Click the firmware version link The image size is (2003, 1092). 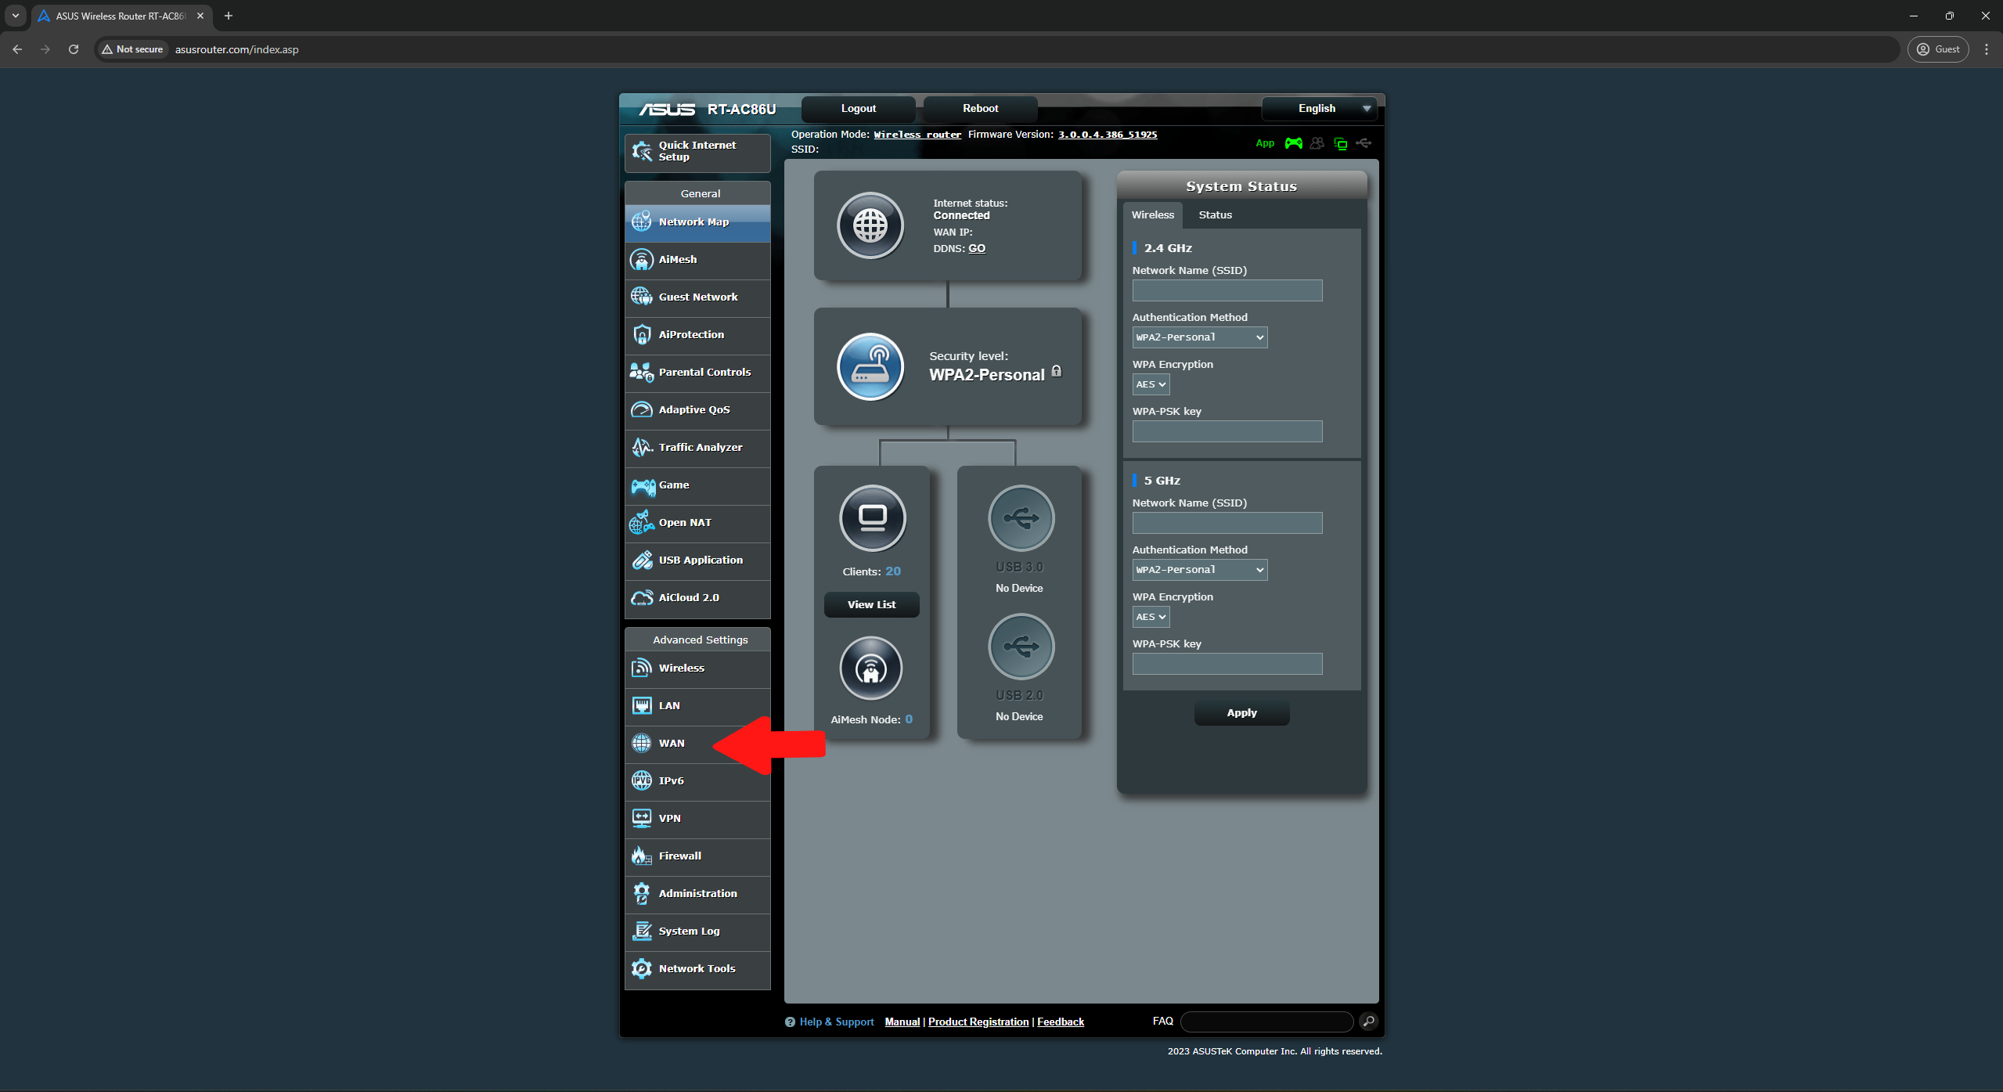click(x=1108, y=135)
